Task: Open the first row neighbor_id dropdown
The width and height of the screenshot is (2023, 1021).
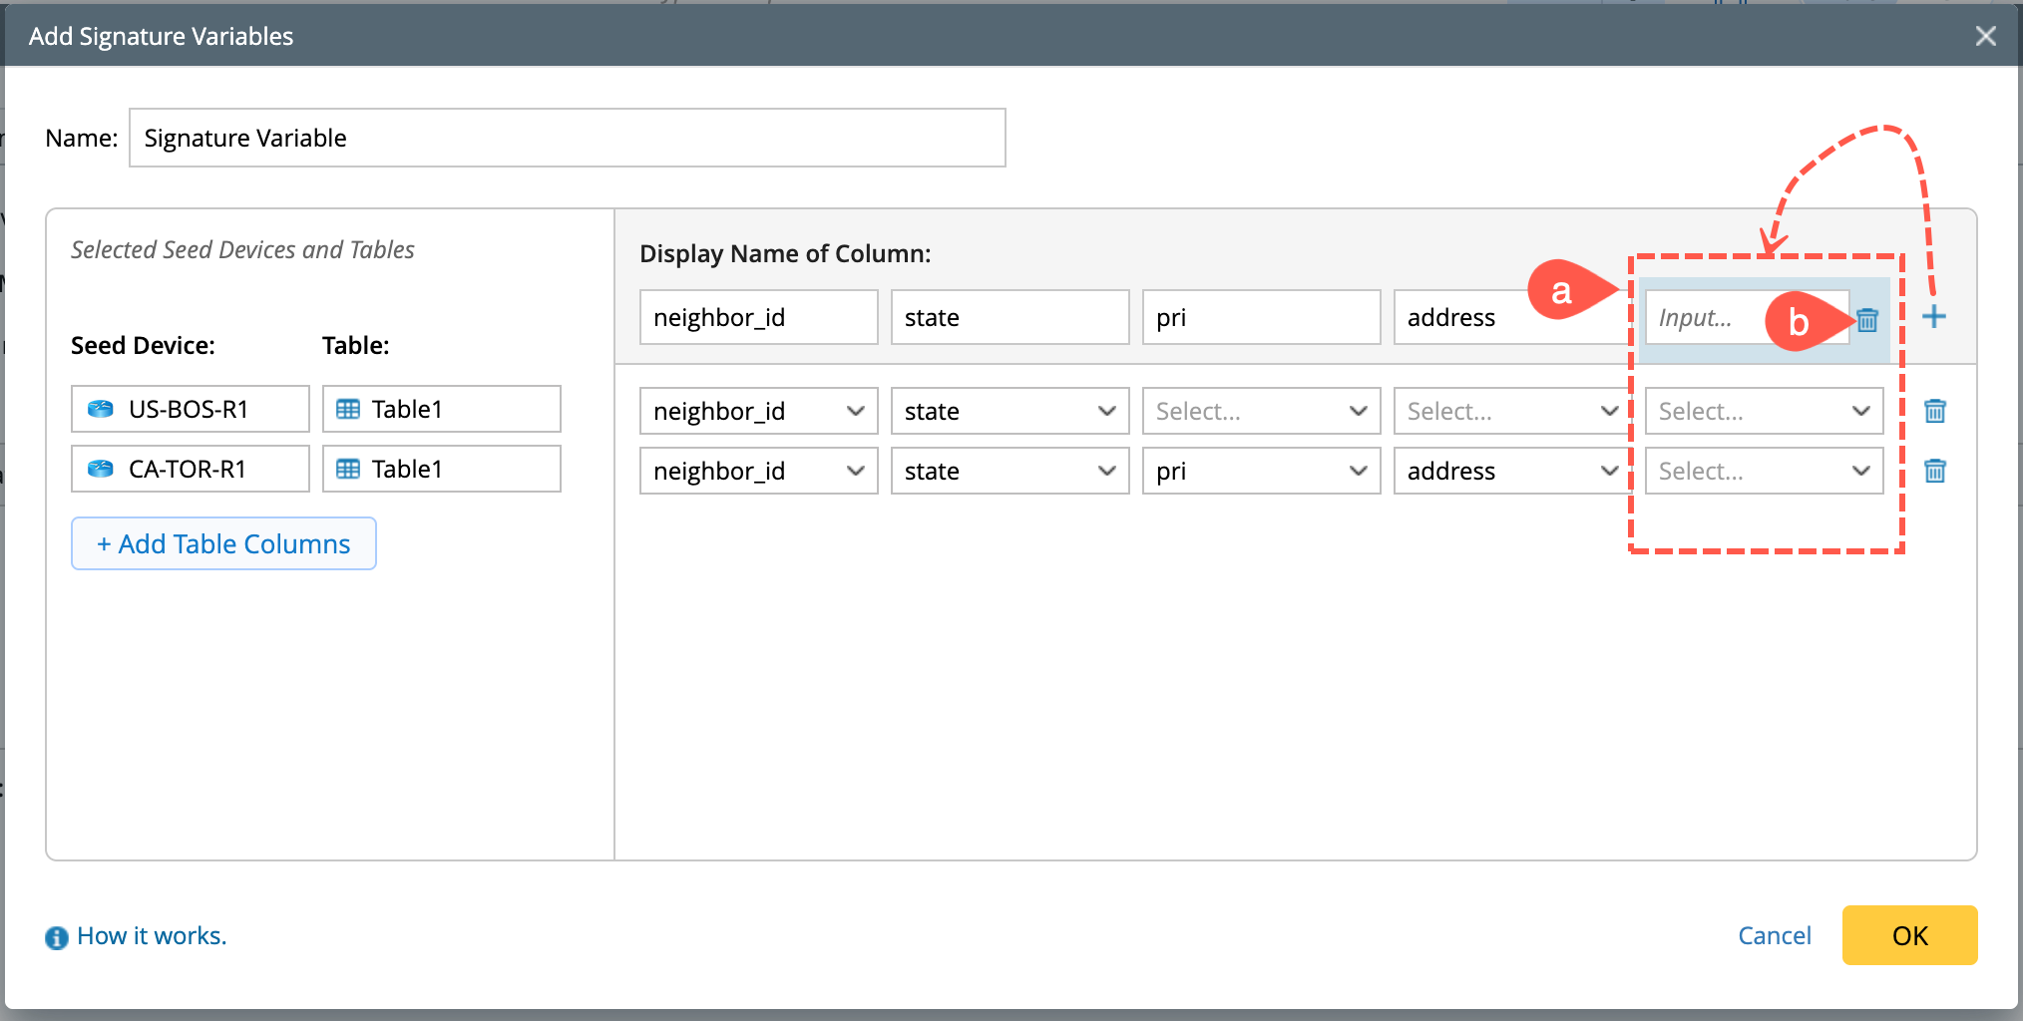Action: click(x=758, y=411)
